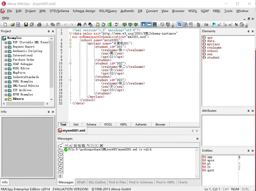Switch to the Grid view tab
This screenshot has height=191, width=256.
[x=76, y=125]
